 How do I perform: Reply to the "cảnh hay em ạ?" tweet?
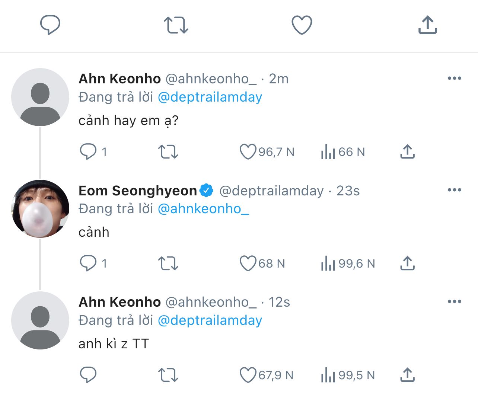point(88,152)
